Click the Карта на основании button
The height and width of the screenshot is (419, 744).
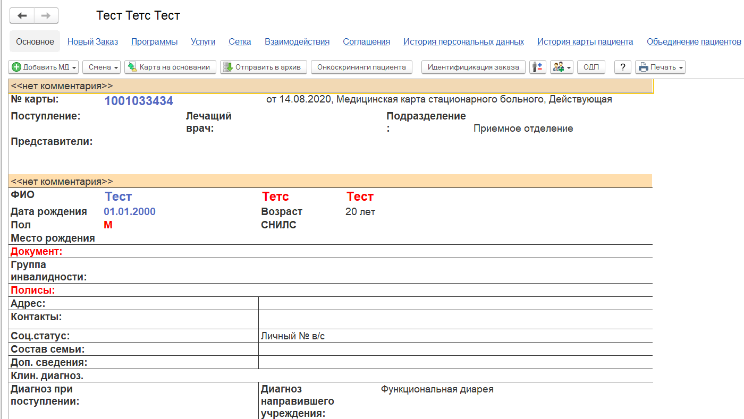click(x=171, y=67)
